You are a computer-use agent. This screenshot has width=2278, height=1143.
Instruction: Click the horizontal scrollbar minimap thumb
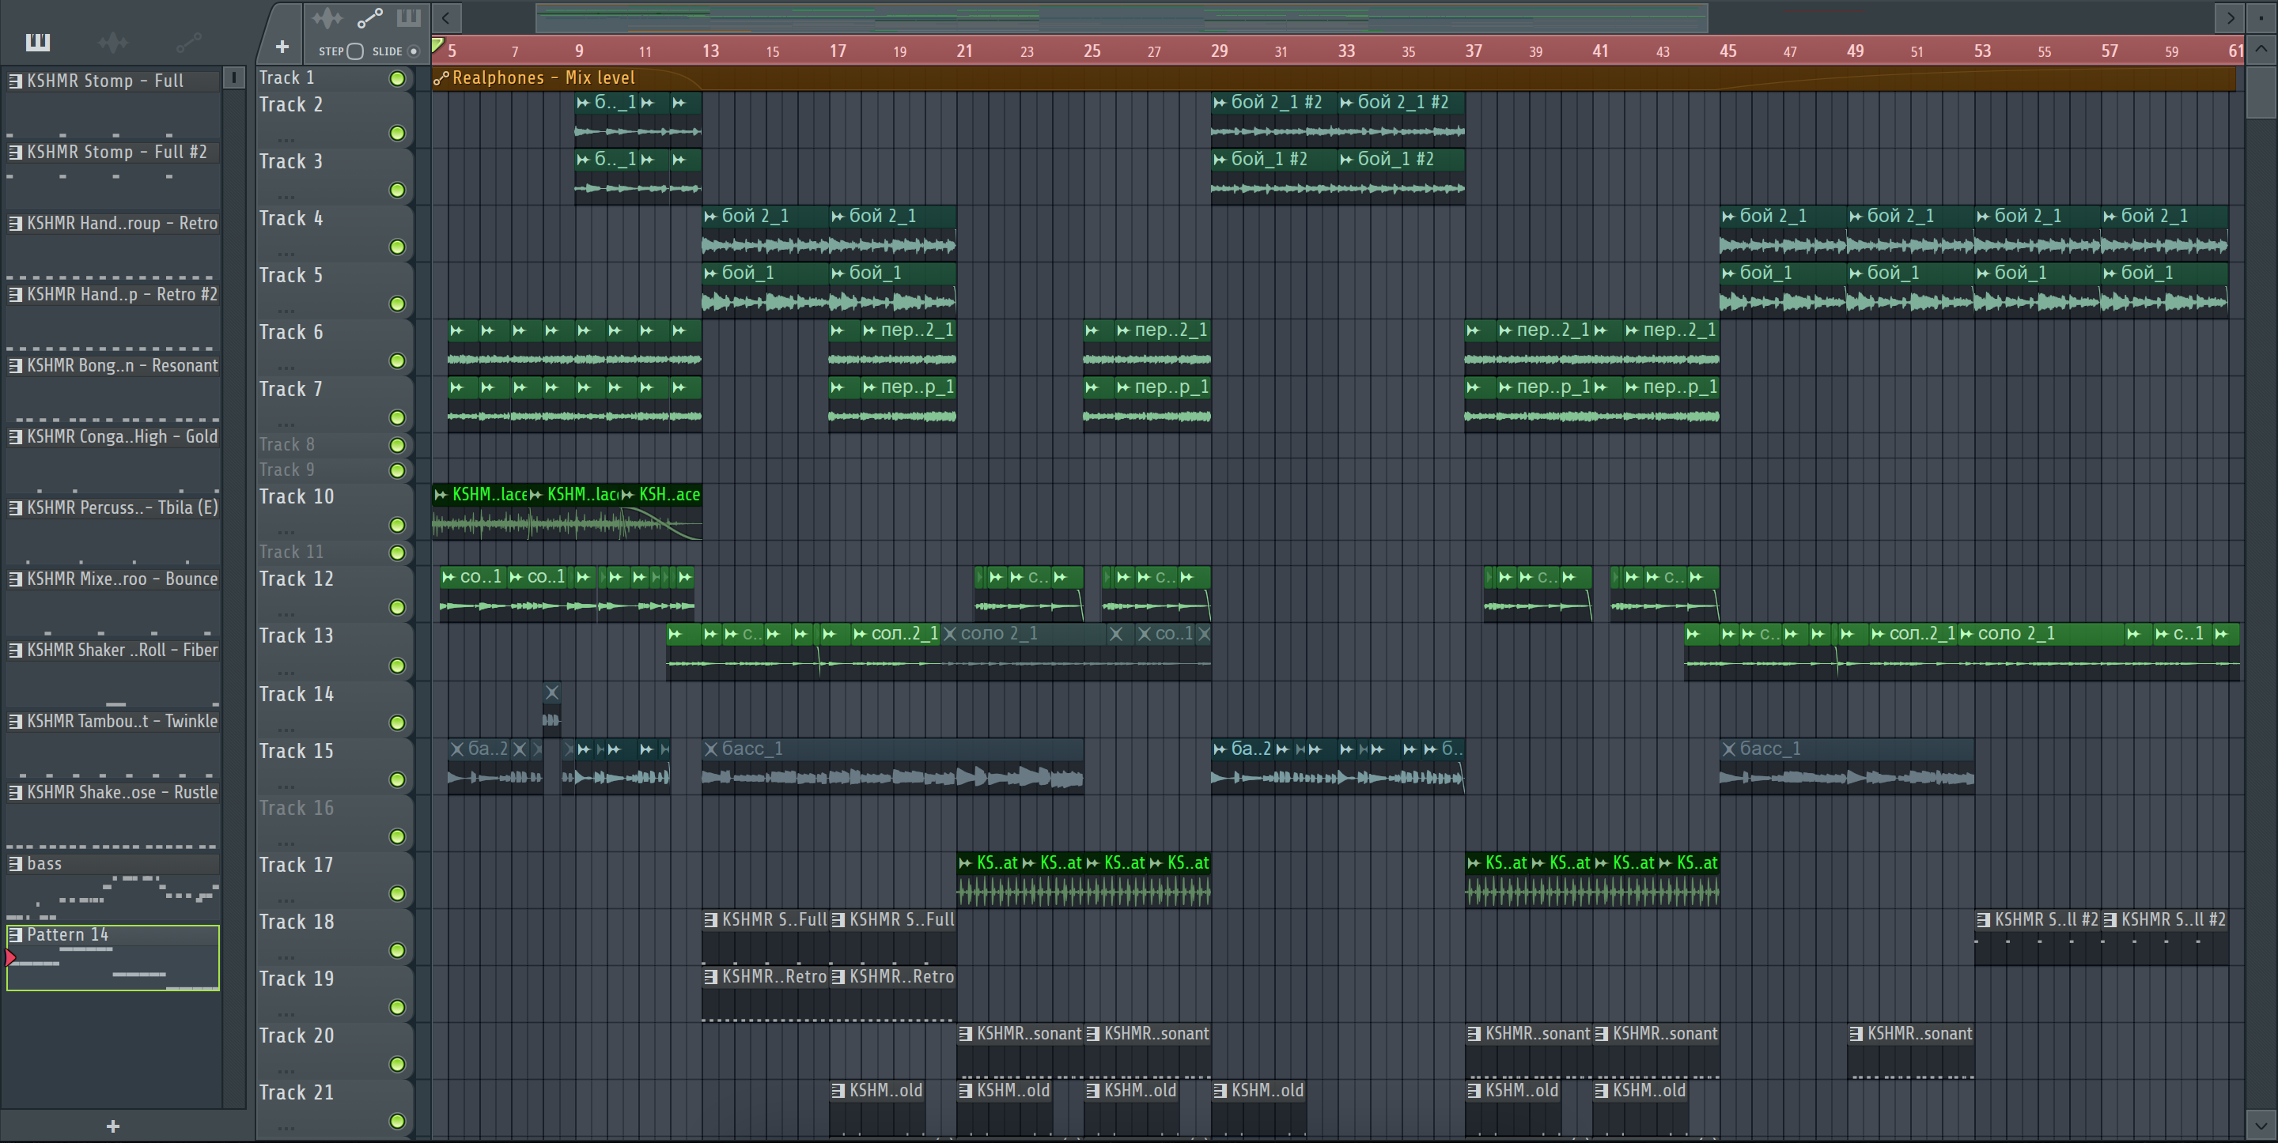pos(1122,17)
